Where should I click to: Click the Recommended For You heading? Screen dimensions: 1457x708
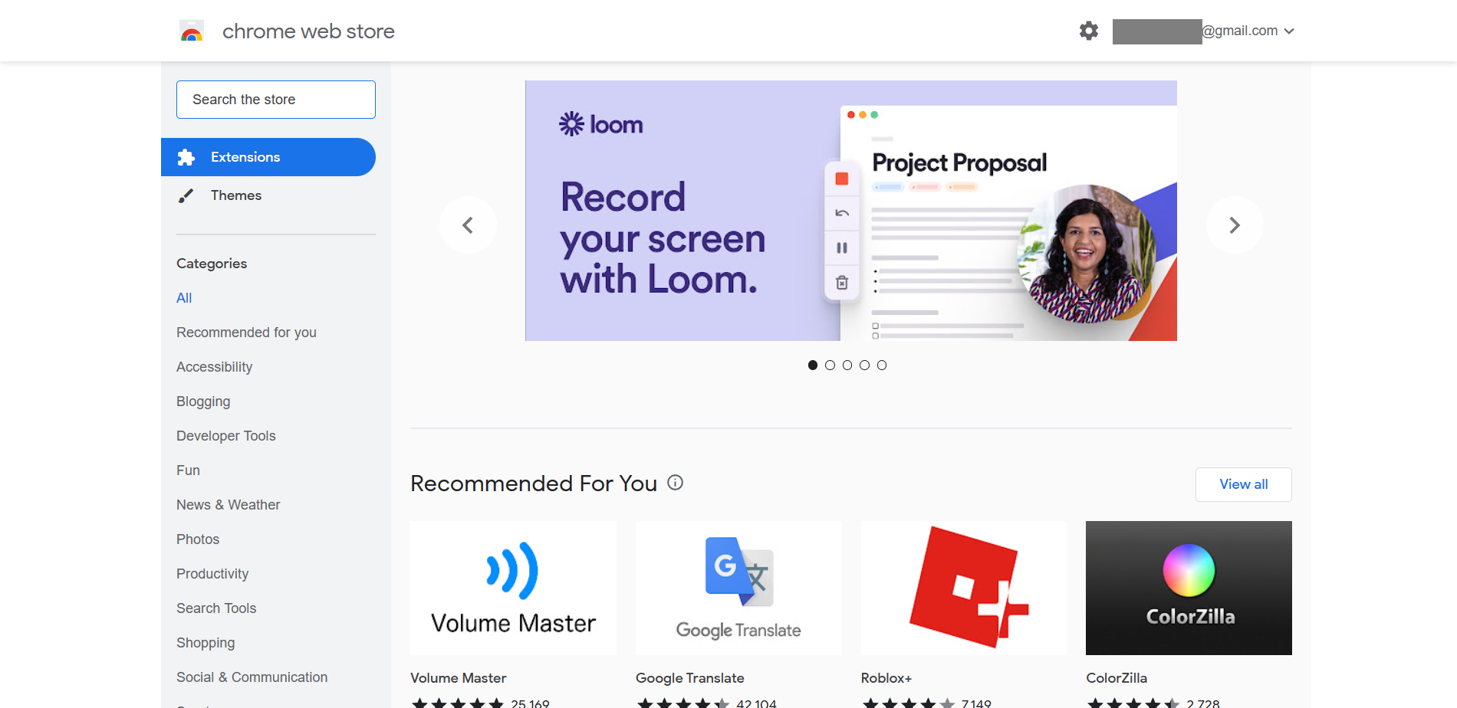pyautogui.click(x=534, y=483)
